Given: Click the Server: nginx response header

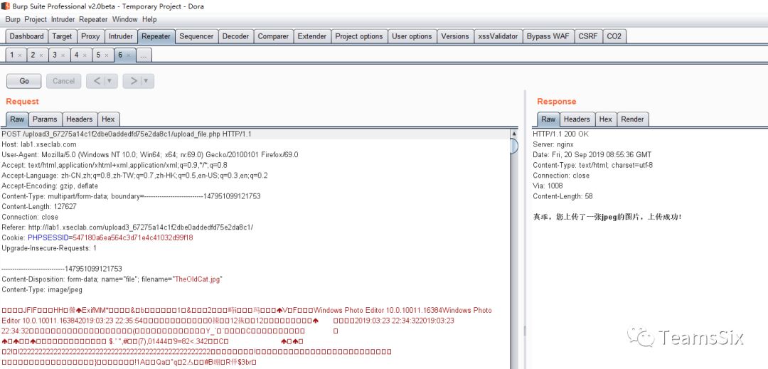Looking at the screenshot, I should pos(553,144).
